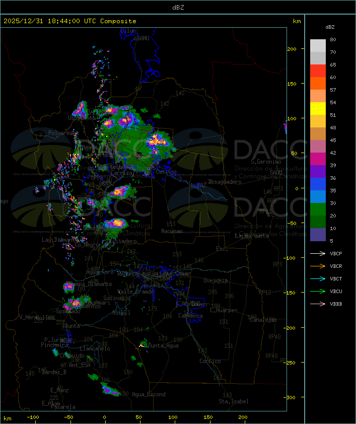Click the Agua_Escond map label
The image size is (356, 424).
point(149,394)
